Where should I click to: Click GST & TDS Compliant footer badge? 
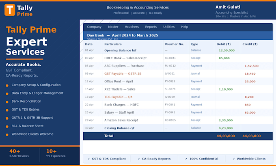107,159
